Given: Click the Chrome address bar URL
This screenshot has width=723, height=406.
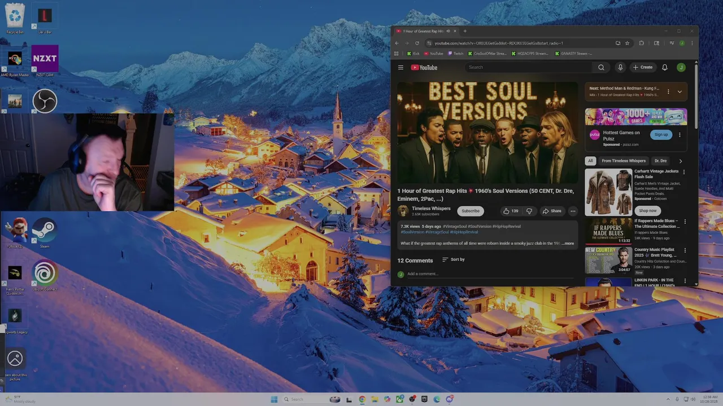Looking at the screenshot, I should [x=499, y=43].
